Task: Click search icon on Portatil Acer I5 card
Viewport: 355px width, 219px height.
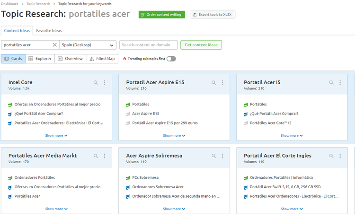Action: tap(331, 83)
